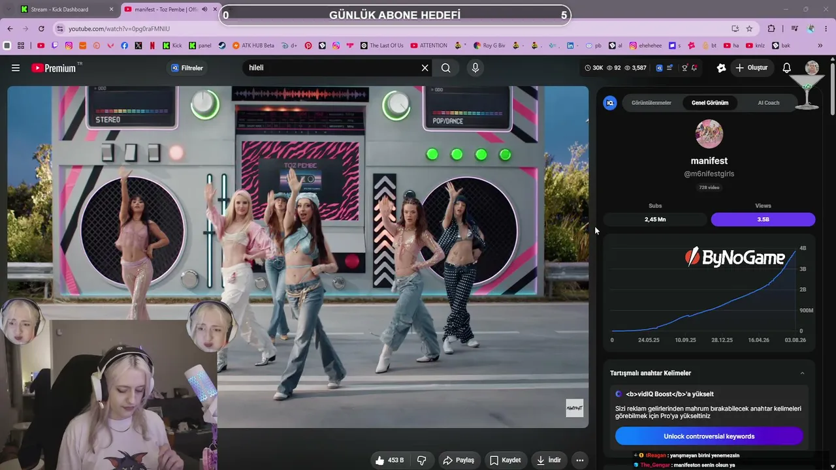
Task: Go to YouTube Premium home logo
Action: [x=54, y=68]
